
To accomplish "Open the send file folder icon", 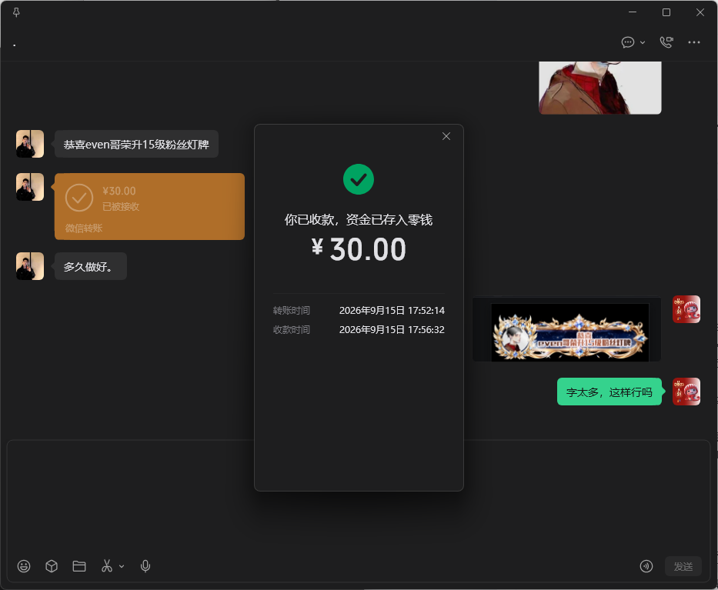I will [79, 566].
